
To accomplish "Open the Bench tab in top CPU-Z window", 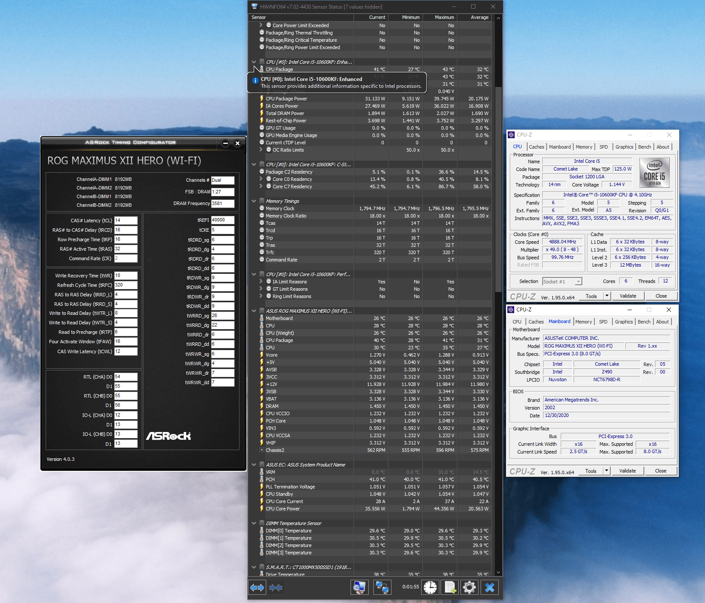I will click(644, 147).
